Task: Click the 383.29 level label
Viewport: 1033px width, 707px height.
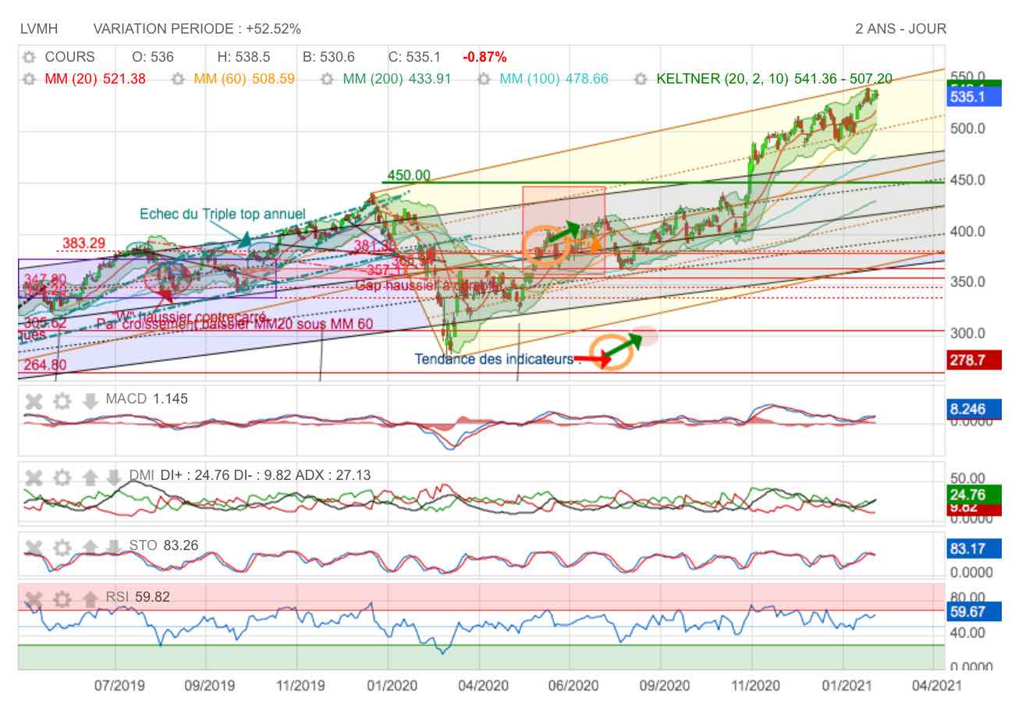Action: point(83,244)
